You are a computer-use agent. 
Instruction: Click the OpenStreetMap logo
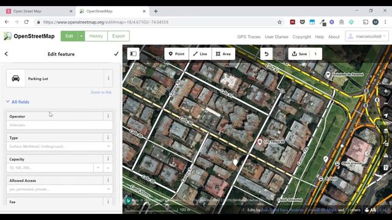pyautogui.click(x=29, y=36)
